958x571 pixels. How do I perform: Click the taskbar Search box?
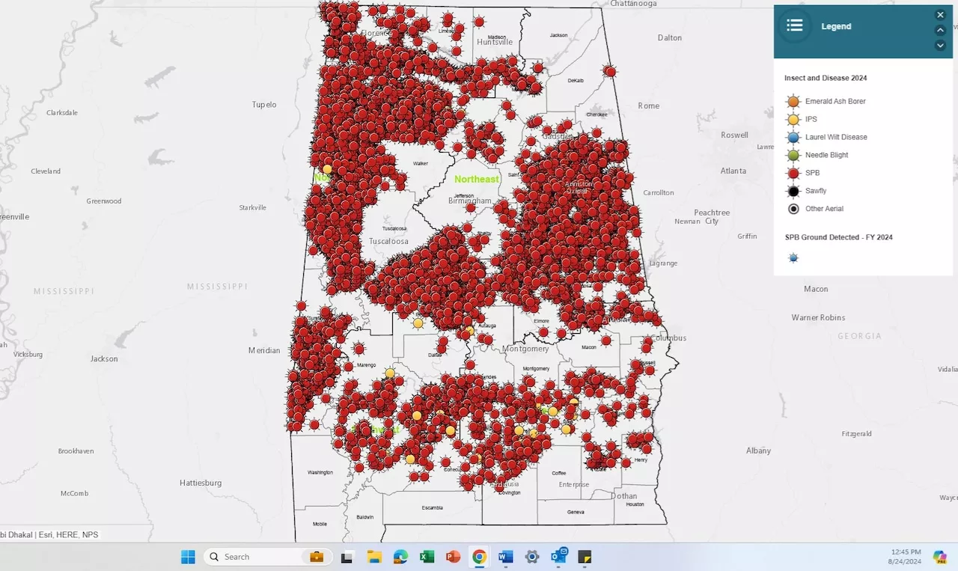(x=268, y=557)
